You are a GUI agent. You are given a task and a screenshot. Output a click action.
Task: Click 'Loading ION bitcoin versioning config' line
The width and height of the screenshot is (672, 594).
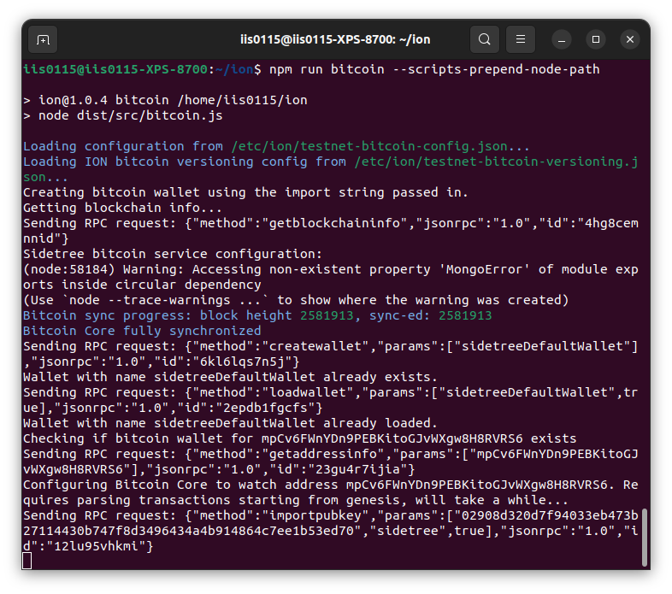click(330, 169)
